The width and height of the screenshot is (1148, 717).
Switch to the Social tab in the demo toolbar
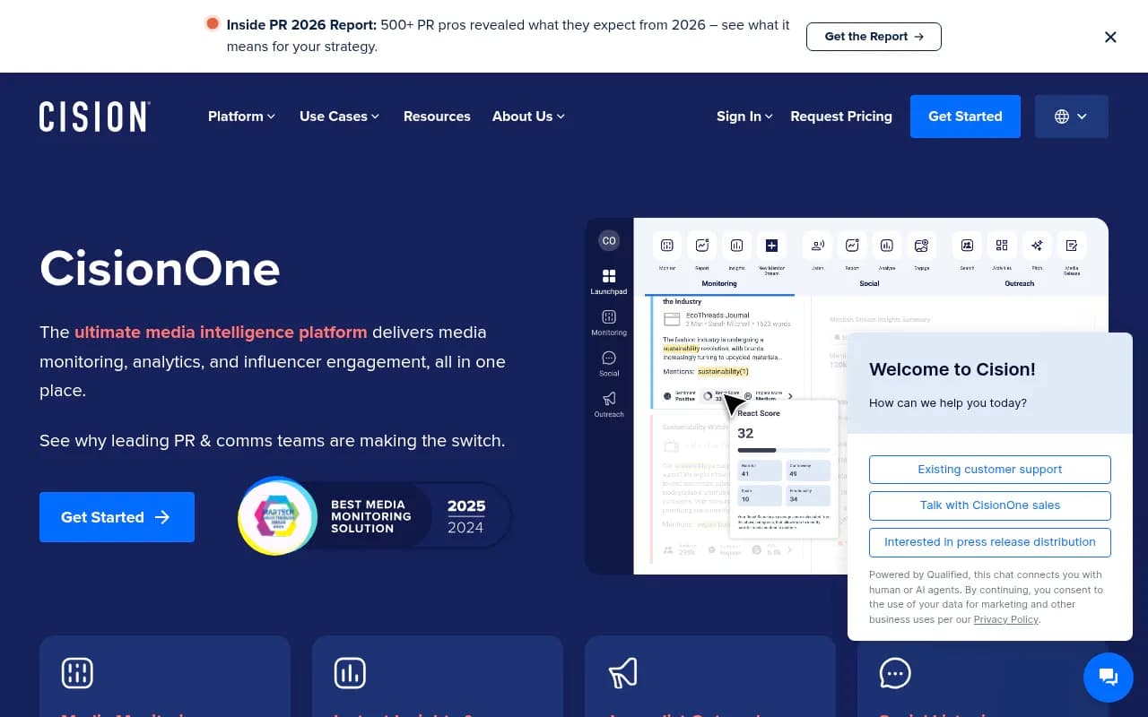[x=868, y=283]
